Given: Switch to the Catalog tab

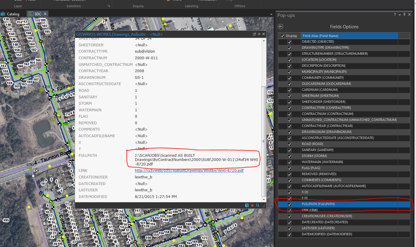Looking at the screenshot, I should coord(10,14).
